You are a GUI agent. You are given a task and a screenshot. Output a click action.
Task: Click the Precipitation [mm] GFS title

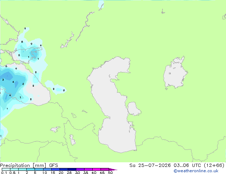(29, 165)
